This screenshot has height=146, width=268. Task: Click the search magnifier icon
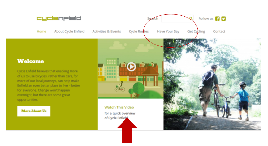point(191,19)
